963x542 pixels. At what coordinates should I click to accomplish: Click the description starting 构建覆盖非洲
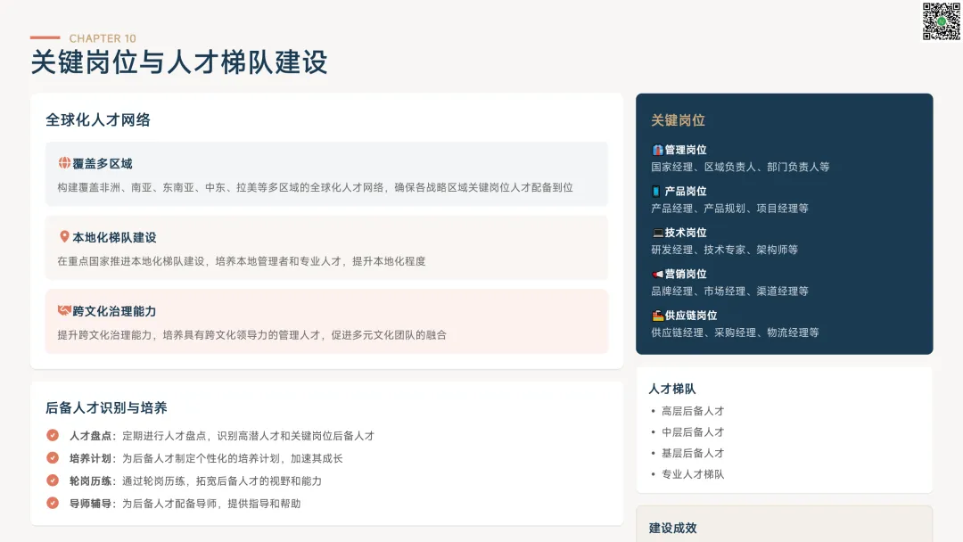[315, 187]
